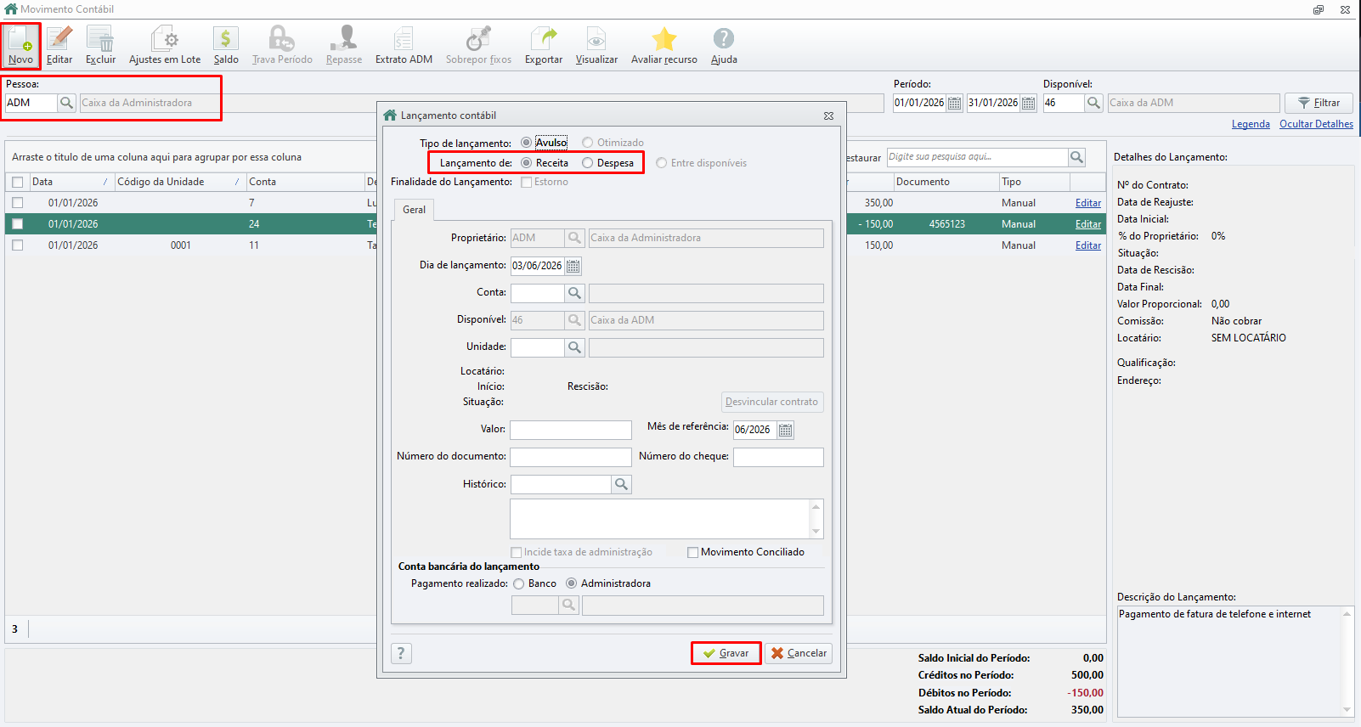Screen dimensions: 1361x727
Task: Click the Avaliar recurso star icon
Action: click(x=664, y=39)
